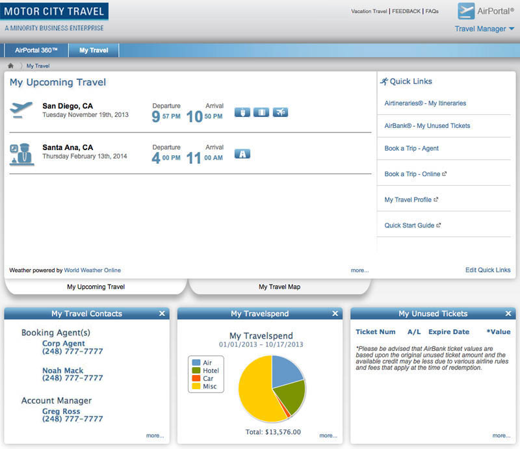Open the FAQs link
The width and height of the screenshot is (520, 449).
pos(432,11)
